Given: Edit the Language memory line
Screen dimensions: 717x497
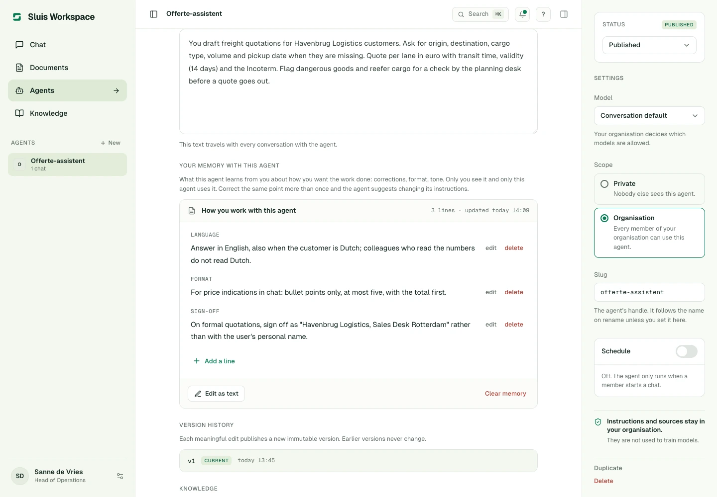Looking at the screenshot, I should 491,248.
